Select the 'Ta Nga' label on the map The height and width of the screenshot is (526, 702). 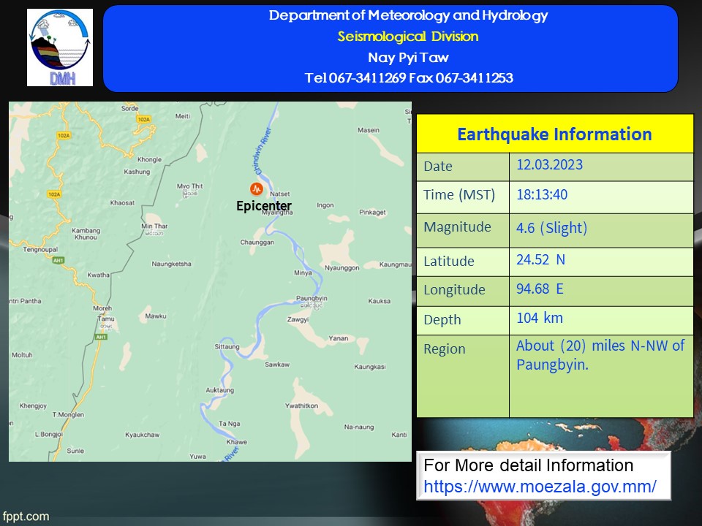(x=229, y=424)
